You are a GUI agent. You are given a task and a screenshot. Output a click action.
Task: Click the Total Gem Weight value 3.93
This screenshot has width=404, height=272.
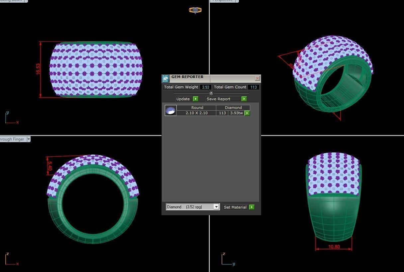click(206, 87)
